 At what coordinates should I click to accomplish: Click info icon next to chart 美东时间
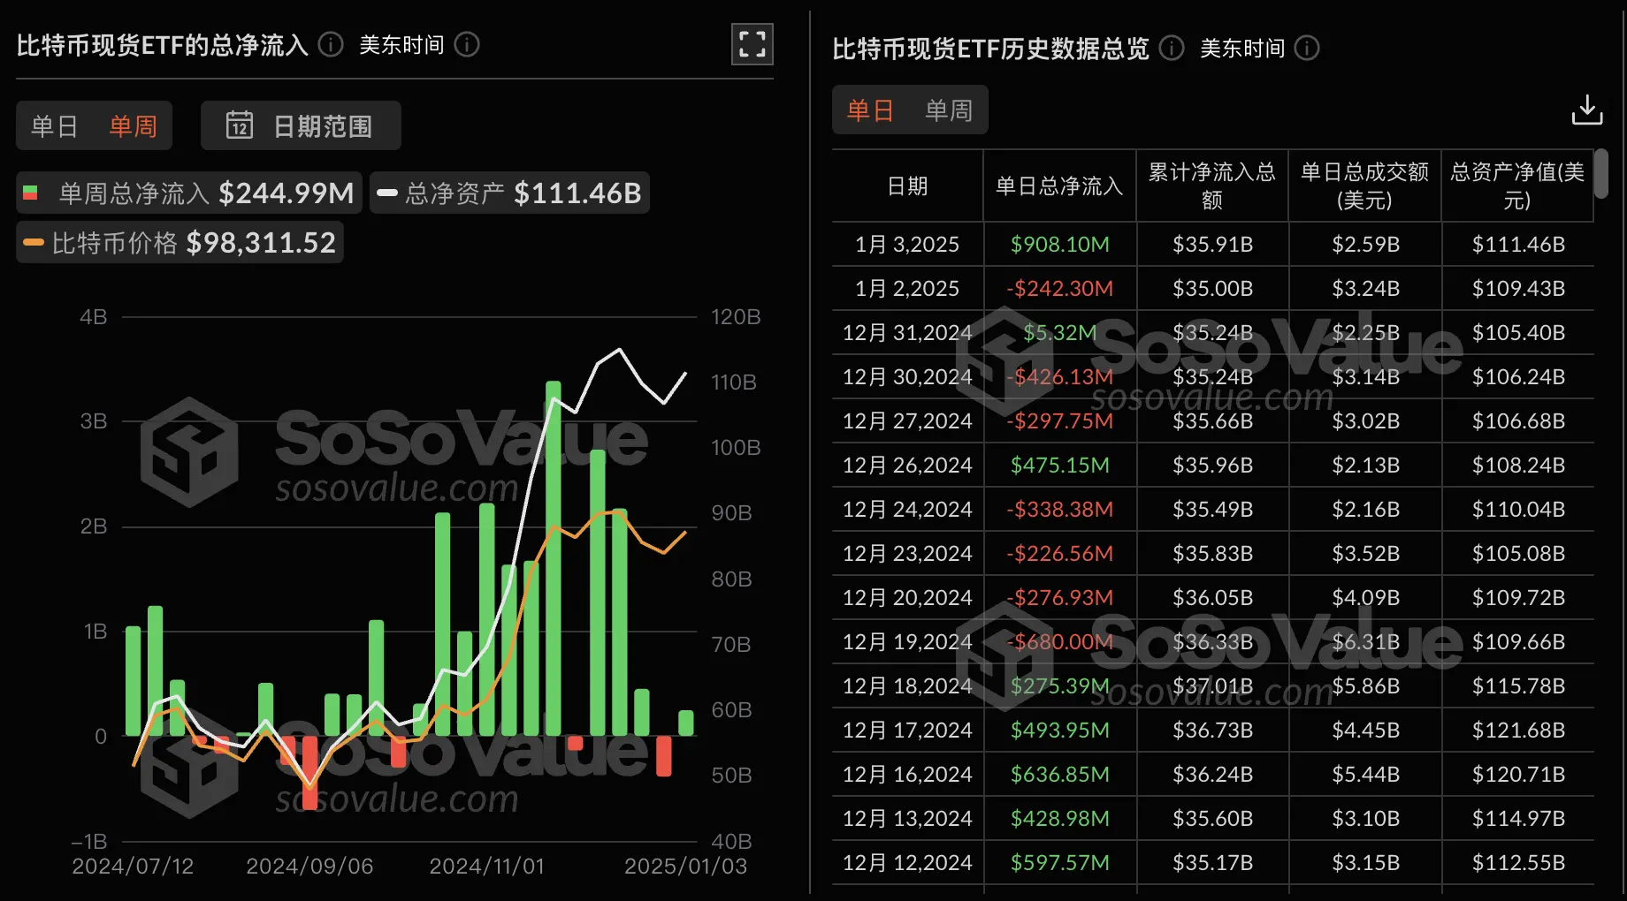pyautogui.click(x=466, y=44)
